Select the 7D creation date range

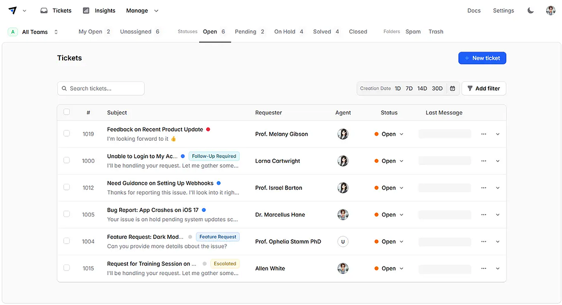point(409,88)
